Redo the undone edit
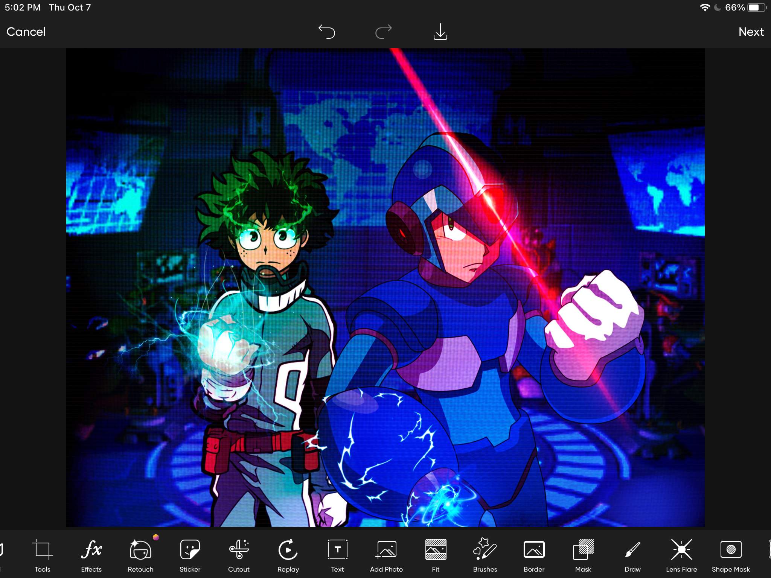Image resolution: width=771 pixels, height=578 pixels. point(383,32)
